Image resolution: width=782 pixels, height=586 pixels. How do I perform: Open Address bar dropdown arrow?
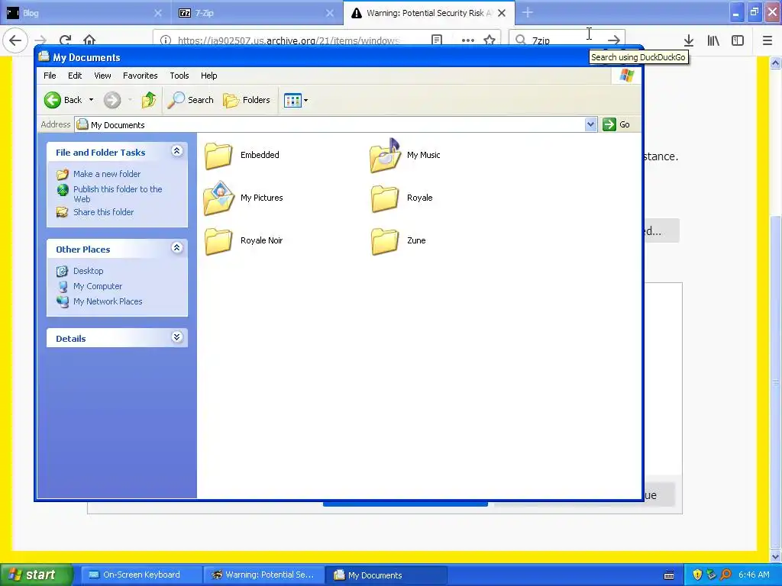[x=590, y=124]
